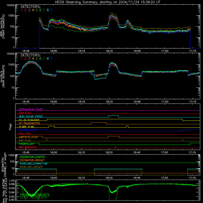Click the FLARE_FLAG label

coord(26,127)
